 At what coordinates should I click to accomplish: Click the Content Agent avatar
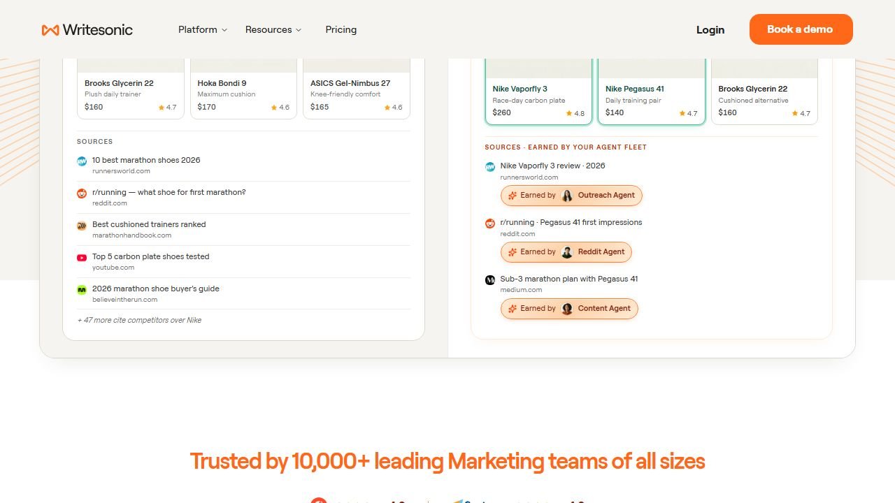(567, 309)
